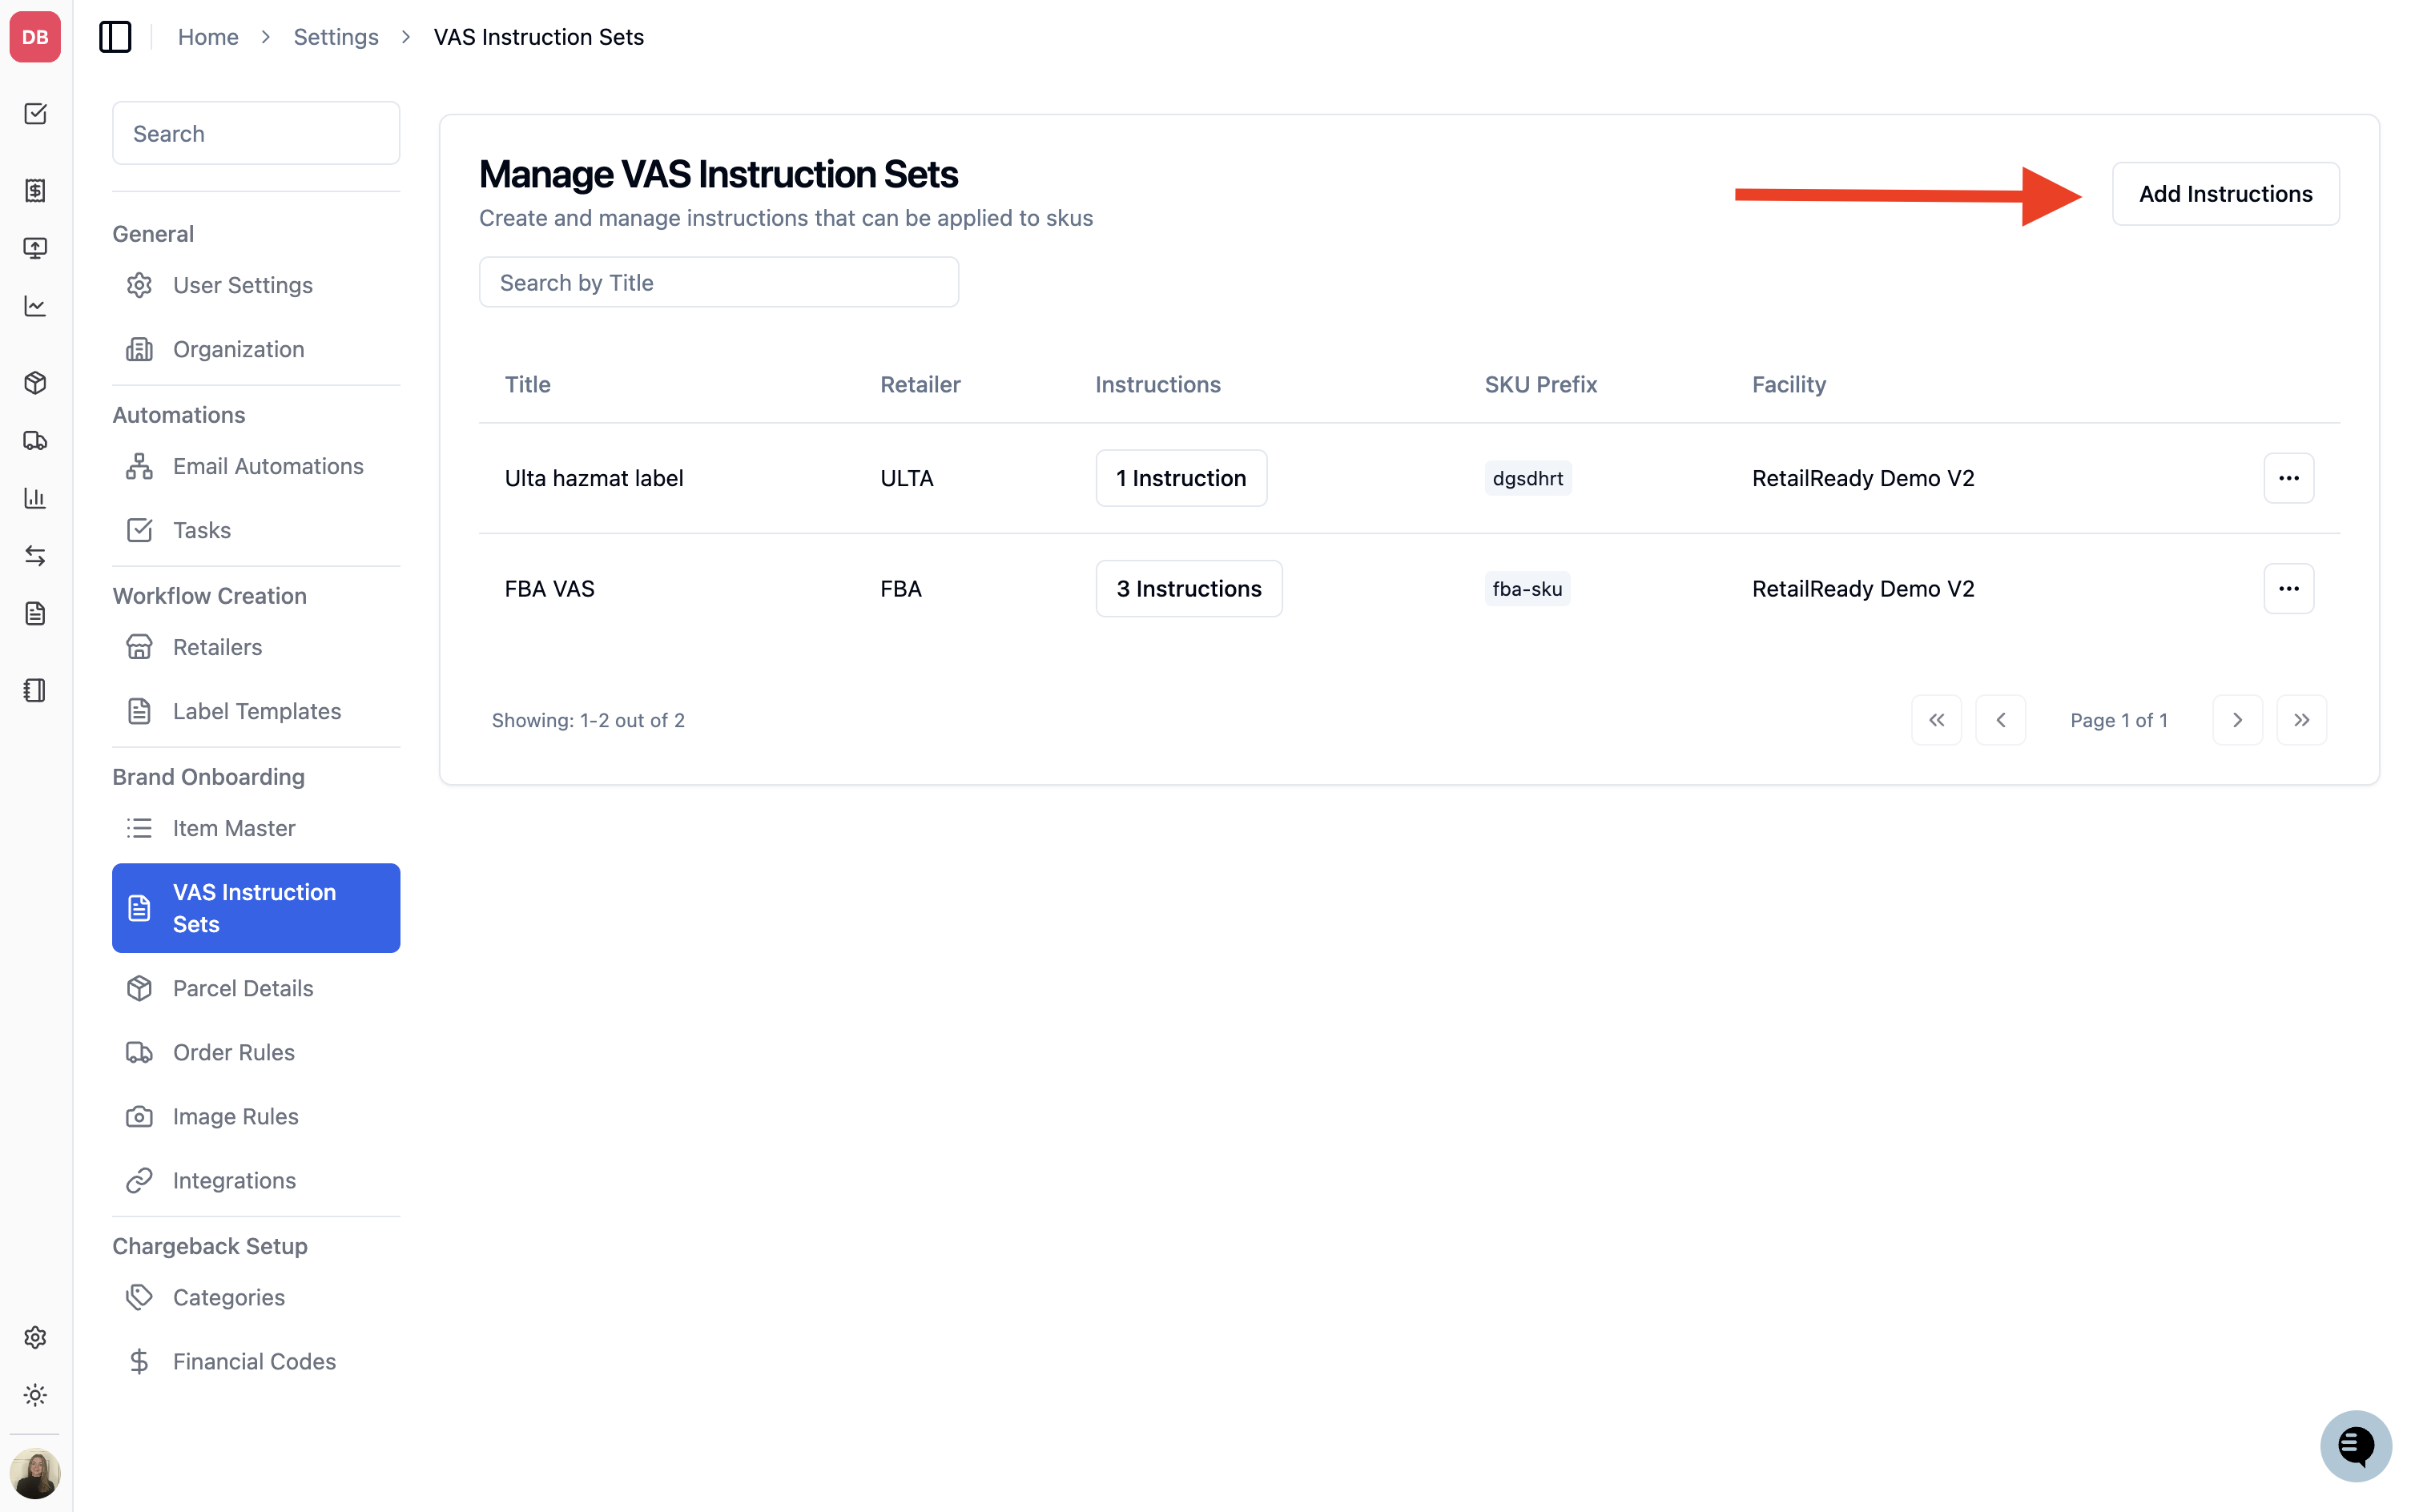Open the chat support bubble
Image resolution: width=2419 pixels, height=1512 pixels.
(2355, 1445)
